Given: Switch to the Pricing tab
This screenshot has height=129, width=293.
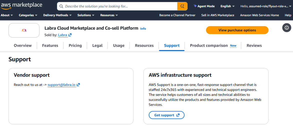Looking at the screenshot, I should point(75,46).
